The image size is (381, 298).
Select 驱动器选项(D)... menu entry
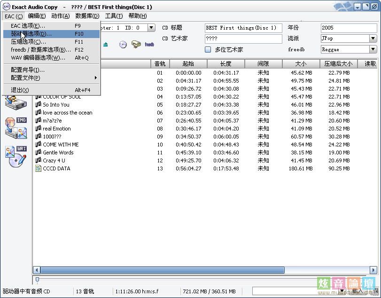tap(51, 34)
